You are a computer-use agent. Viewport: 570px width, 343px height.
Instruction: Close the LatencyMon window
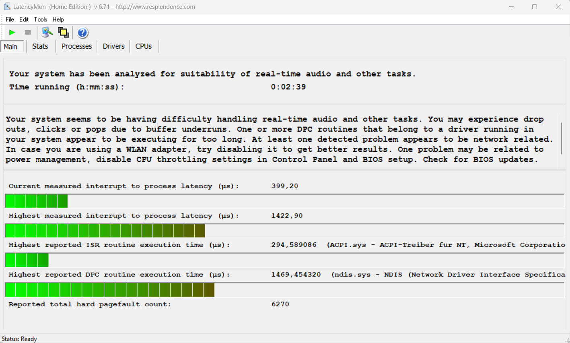[558, 7]
